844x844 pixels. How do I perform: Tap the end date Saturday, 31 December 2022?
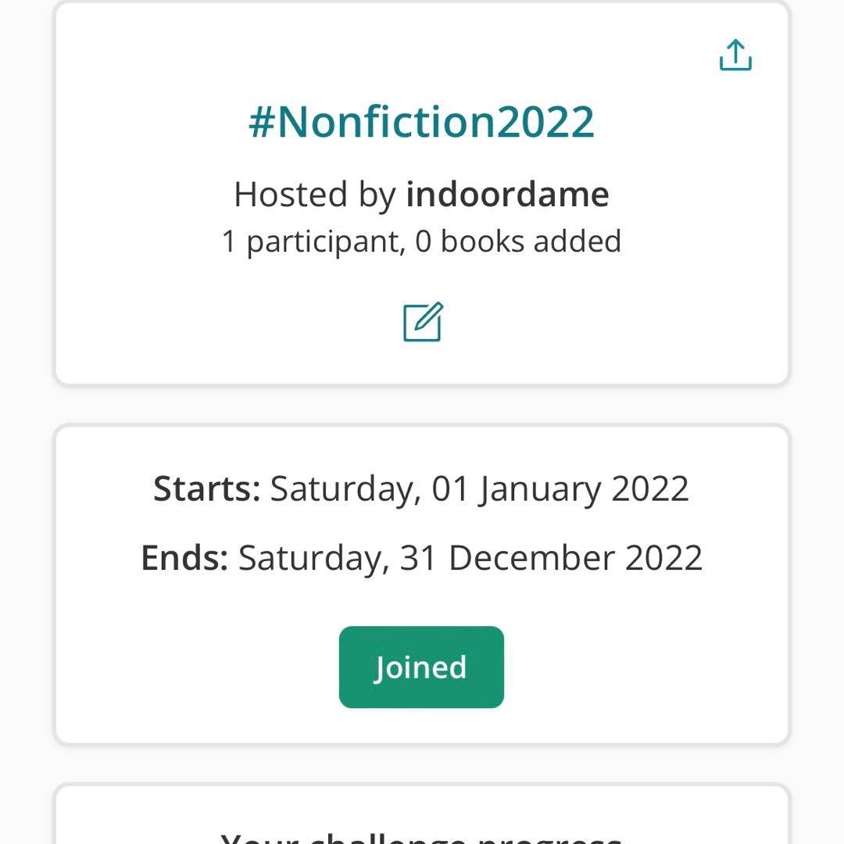470,558
